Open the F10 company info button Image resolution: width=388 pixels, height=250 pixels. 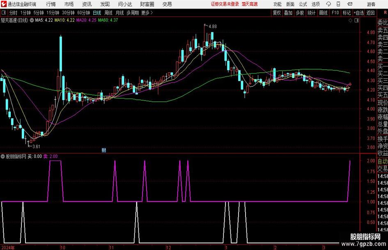[x=335, y=13]
